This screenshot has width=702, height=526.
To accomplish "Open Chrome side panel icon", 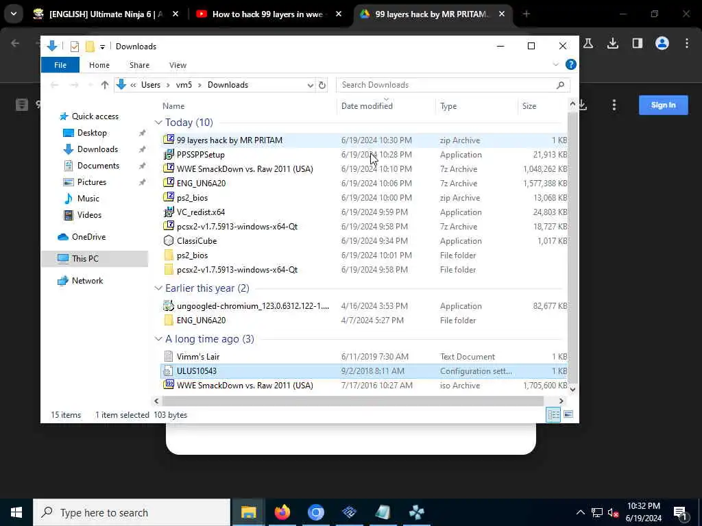I will point(638,43).
